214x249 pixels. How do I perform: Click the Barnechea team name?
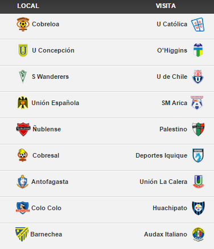(x=46, y=234)
